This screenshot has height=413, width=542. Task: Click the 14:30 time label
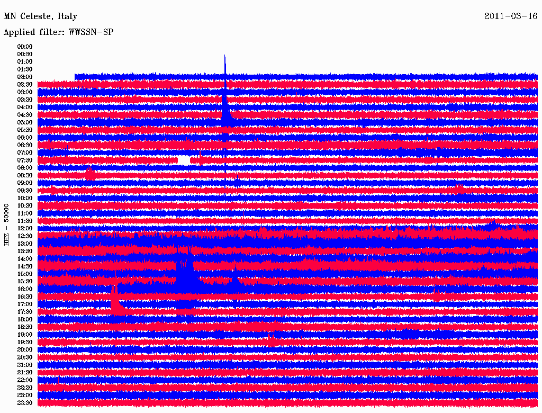pyautogui.click(x=24, y=266)
